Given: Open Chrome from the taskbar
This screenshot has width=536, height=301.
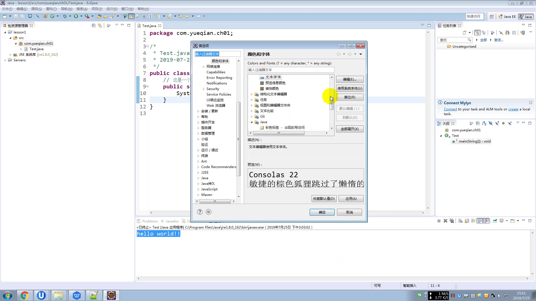Looking at the screenshot, I should point(25,295).
